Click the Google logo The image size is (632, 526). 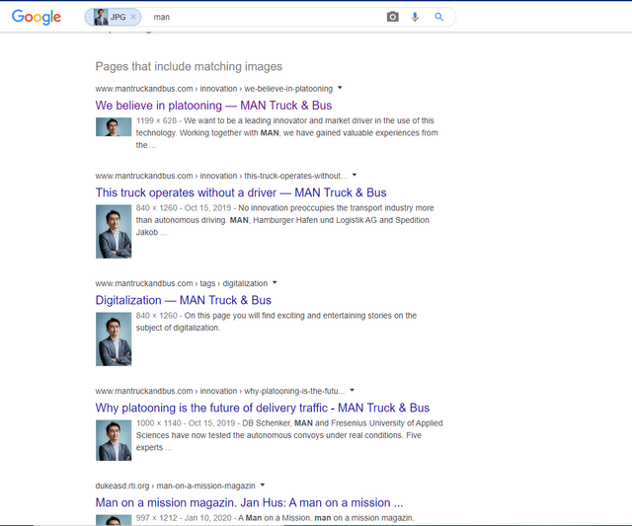(x=37, y=17)
